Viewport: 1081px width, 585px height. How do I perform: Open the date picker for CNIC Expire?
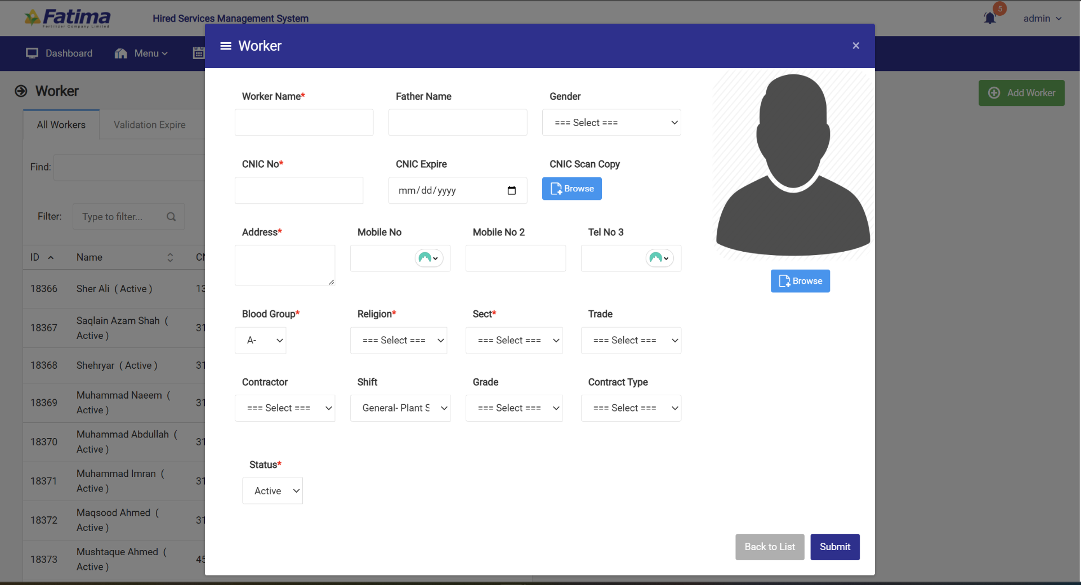click(511, 190)
